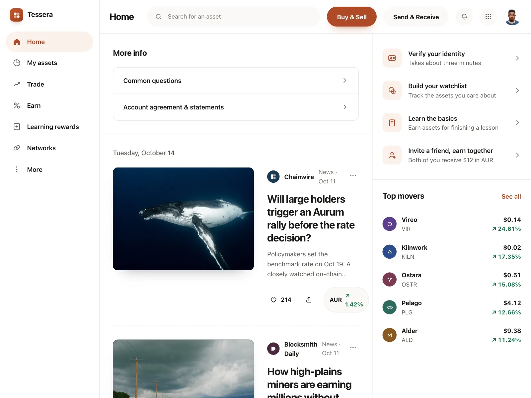Open the Aurum rally headline

click(x=311, y=219)
